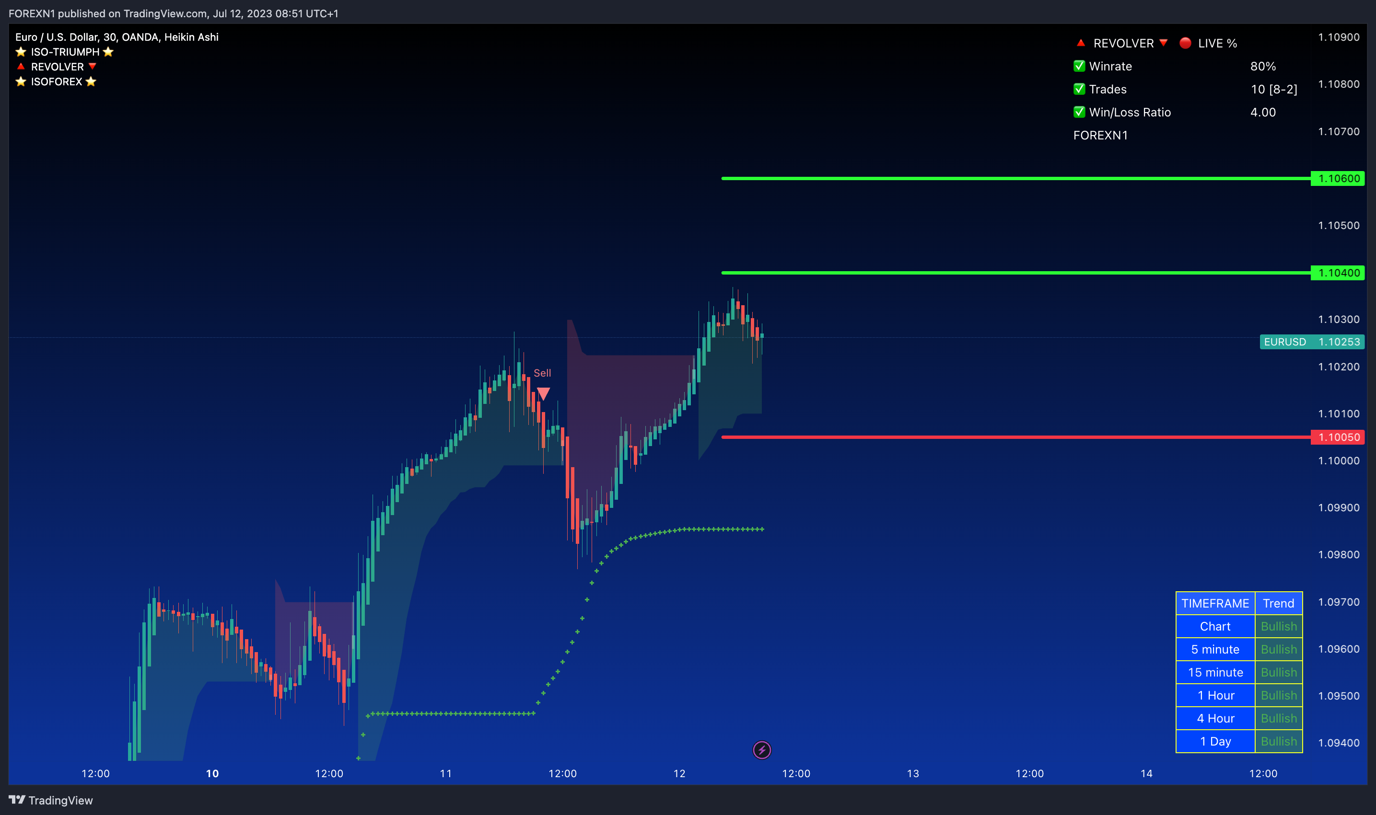
Task: Click the 1.10600 green price label
Action: 1337,179
